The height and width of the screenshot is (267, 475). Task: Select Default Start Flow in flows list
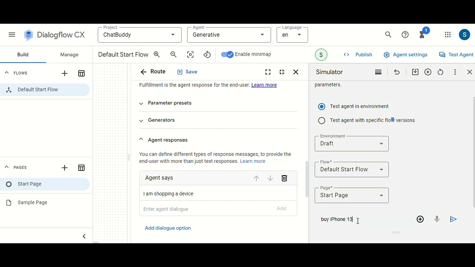[x=45, y=89]
